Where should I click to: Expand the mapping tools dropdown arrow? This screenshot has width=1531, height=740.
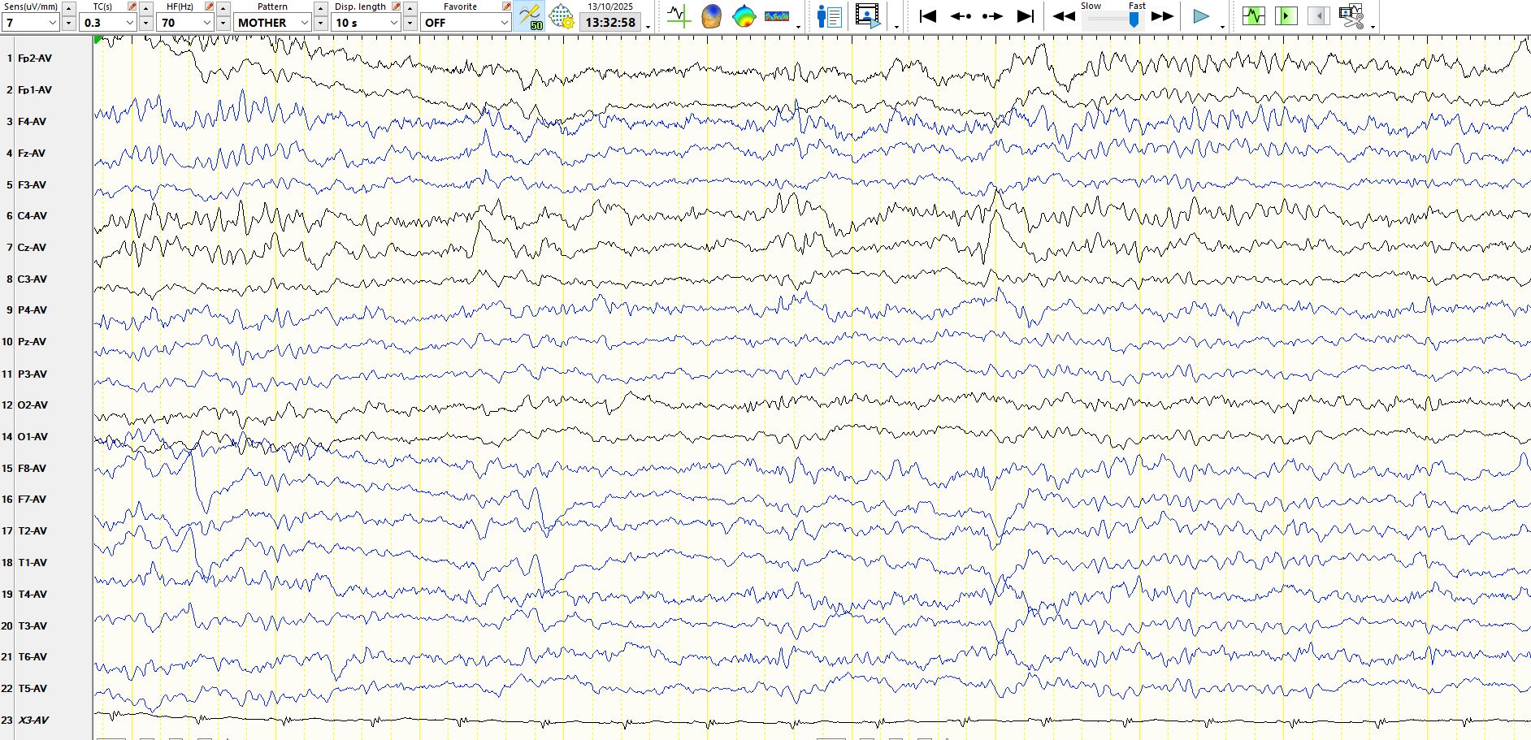798,27
